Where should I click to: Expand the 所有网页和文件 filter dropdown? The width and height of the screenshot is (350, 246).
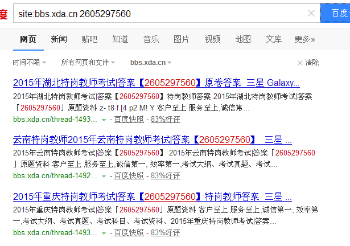[x=88, y=63]
